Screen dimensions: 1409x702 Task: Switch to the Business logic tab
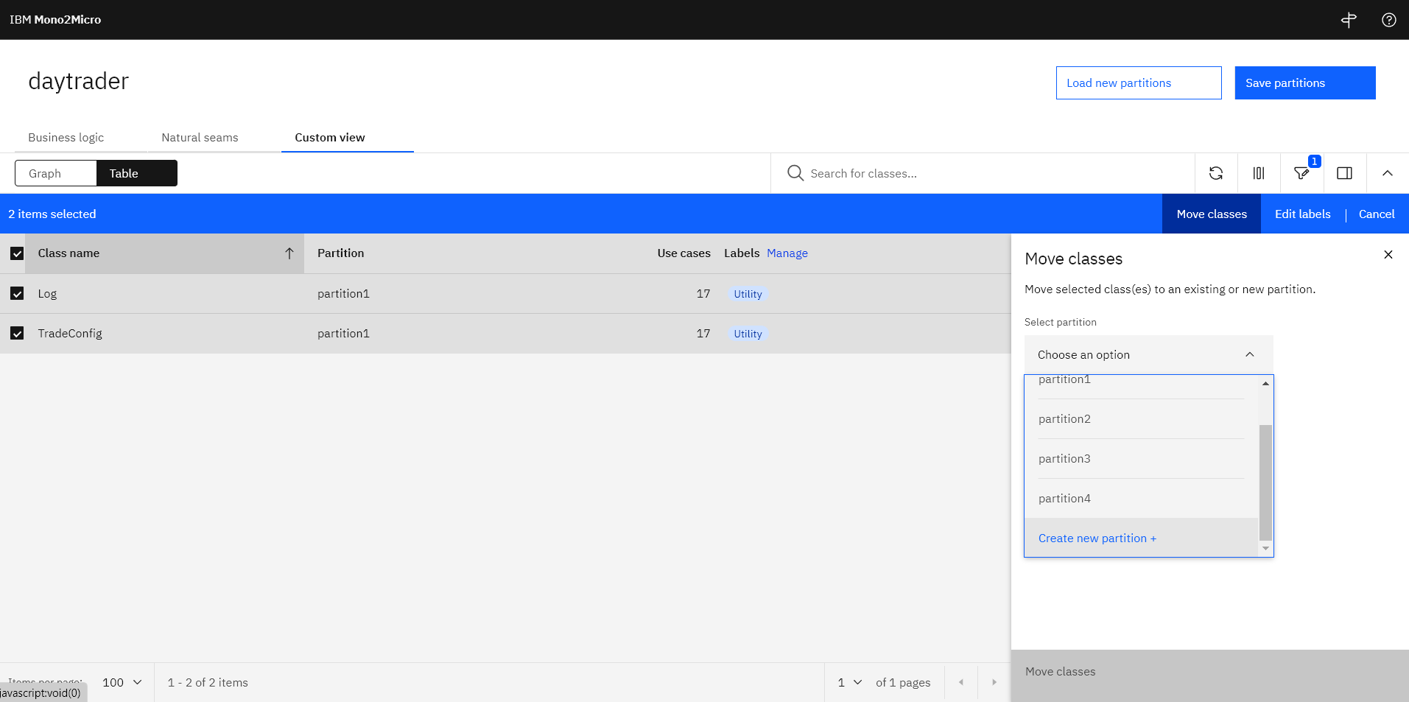point(66,137)
